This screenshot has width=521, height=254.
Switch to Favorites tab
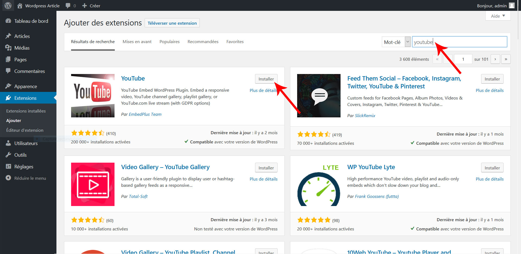[235, 42]
